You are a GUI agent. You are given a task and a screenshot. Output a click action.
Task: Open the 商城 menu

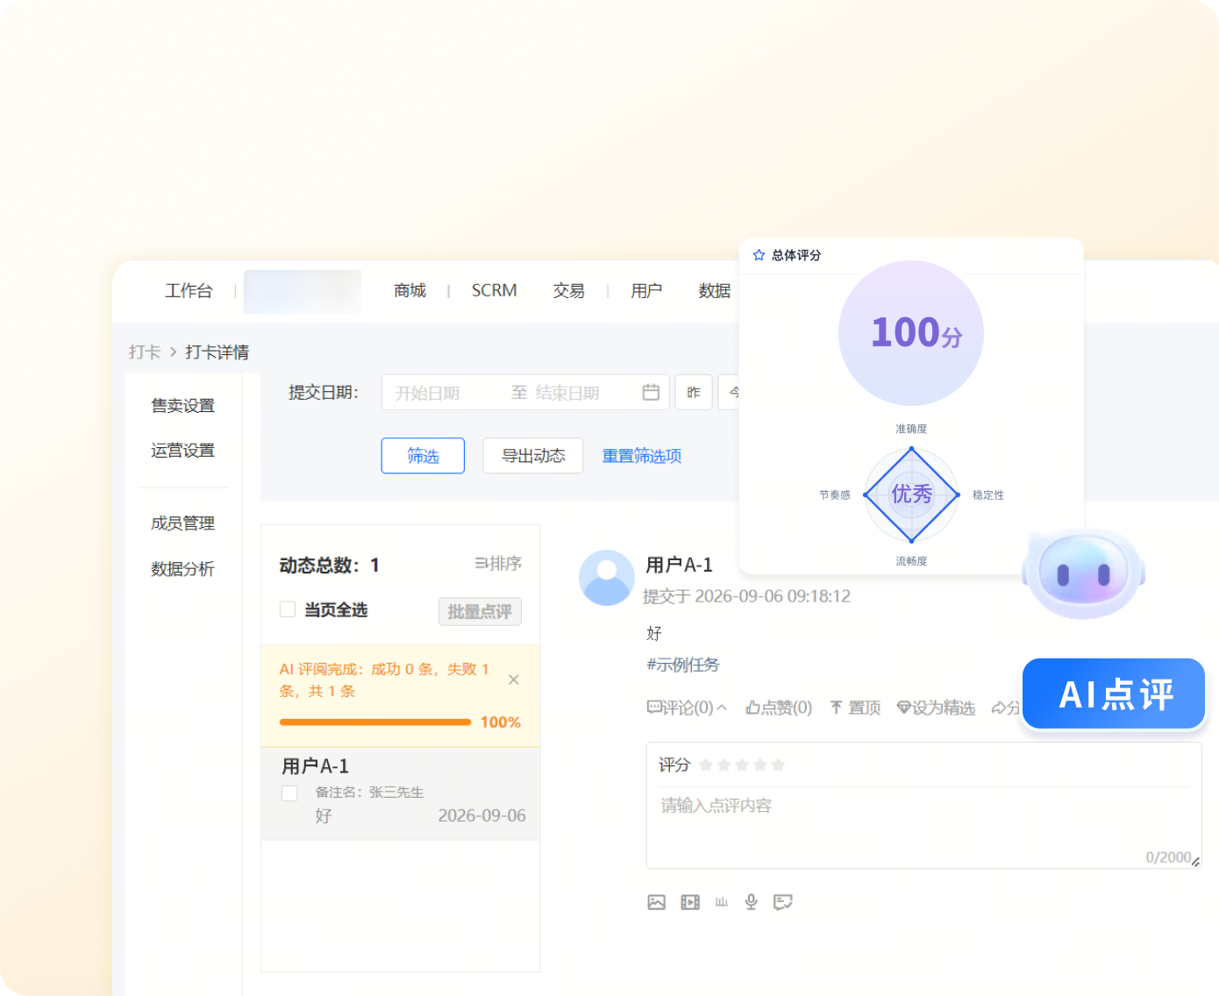click(x=410, y=291)
